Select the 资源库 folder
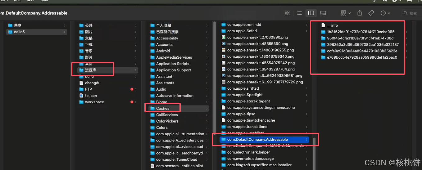 pyautogui.click(x=108, y=70)
